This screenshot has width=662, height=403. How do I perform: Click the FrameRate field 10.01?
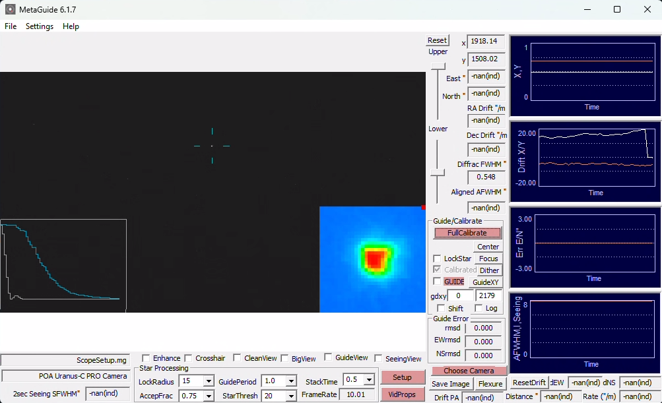pyautogui.click(x=358, y=394)
